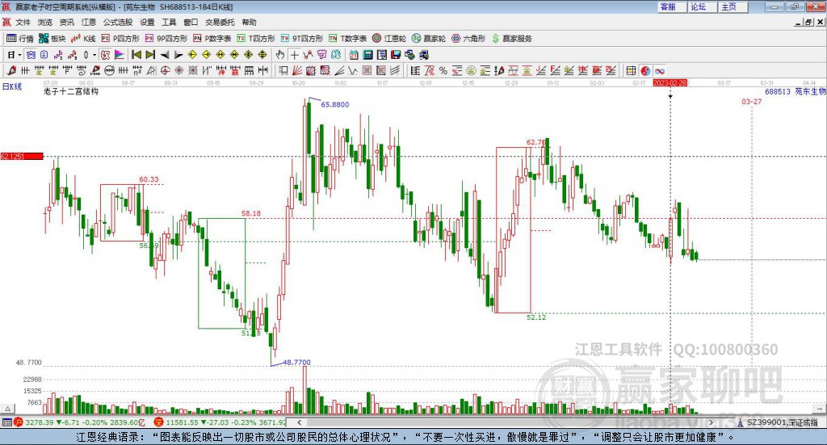The width and height of the screenshot is (827, 445).
Task: Select the Gann fan lines icon
Action: tap(297, 70)
